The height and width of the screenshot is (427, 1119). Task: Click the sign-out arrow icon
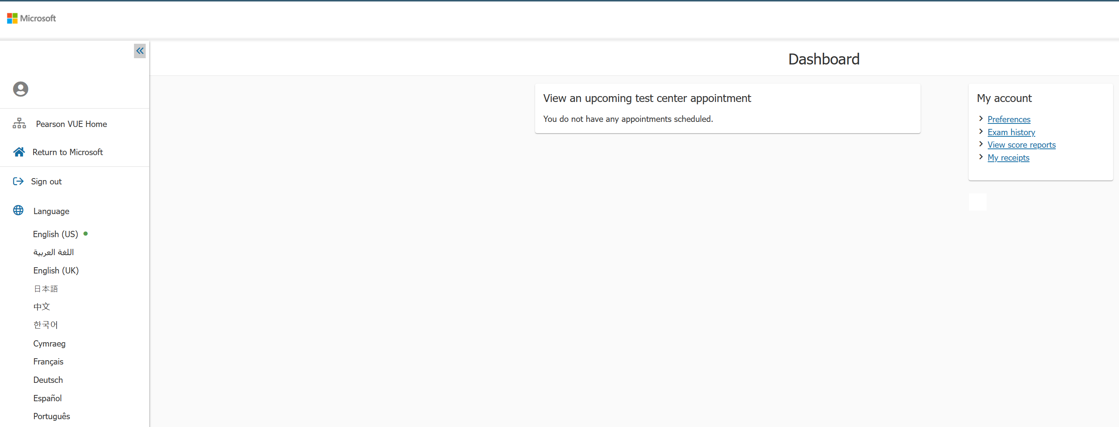[x=18, y=181]
